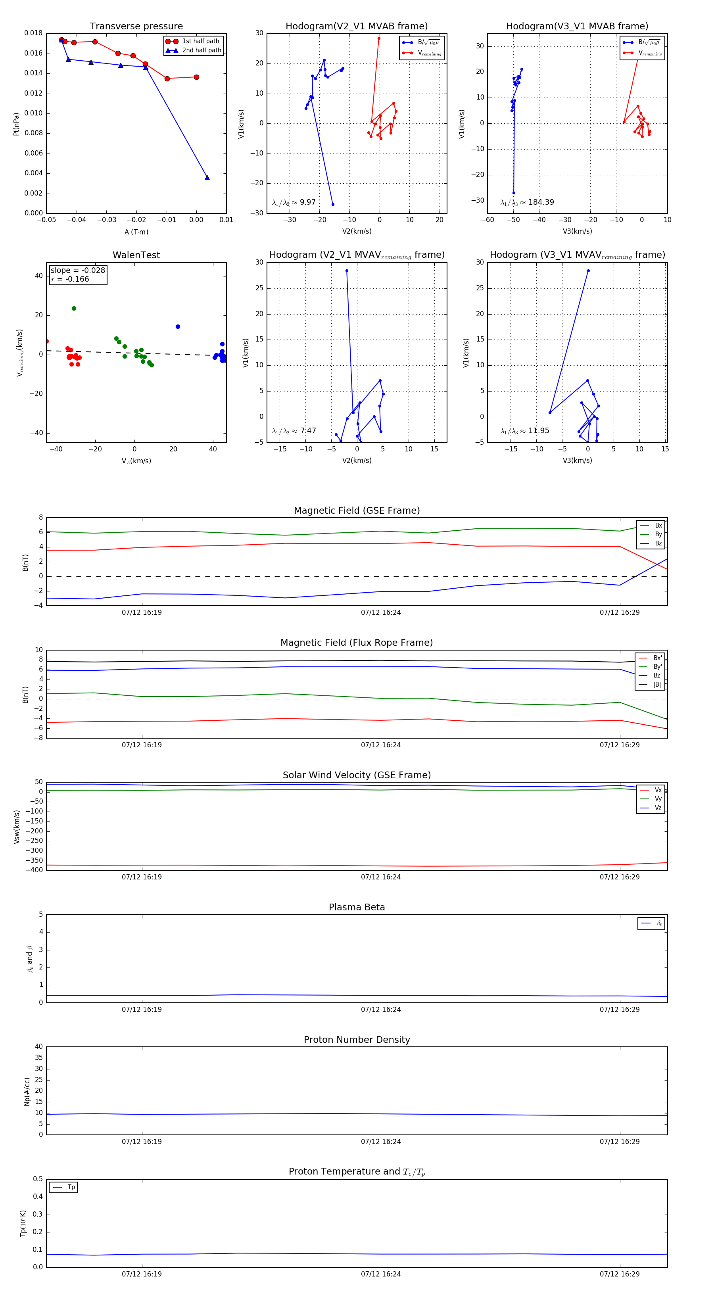
Task: Click the 'Hodogram (V2_V1 MVAV remaining frame)' title
Action: (x=357, y=255)
